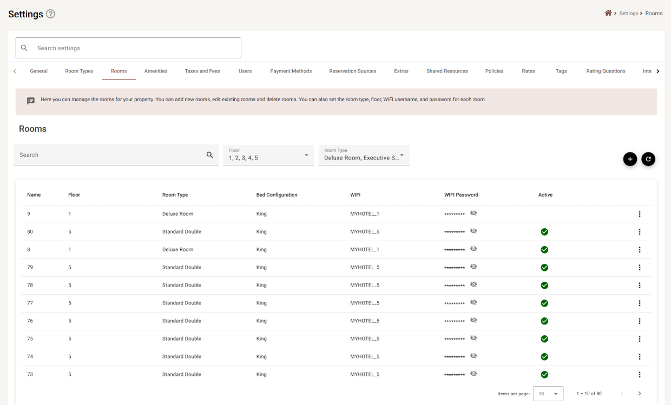
Task: Open the three-dot menu for room 78
Action: 640,286
